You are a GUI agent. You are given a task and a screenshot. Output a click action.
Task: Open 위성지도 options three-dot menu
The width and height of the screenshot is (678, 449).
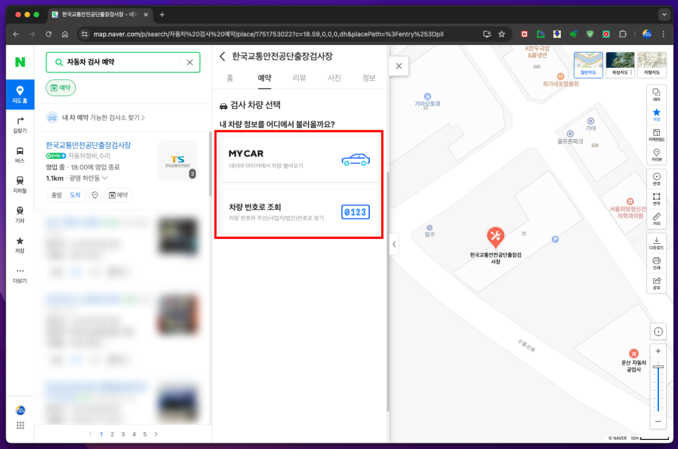631,72
